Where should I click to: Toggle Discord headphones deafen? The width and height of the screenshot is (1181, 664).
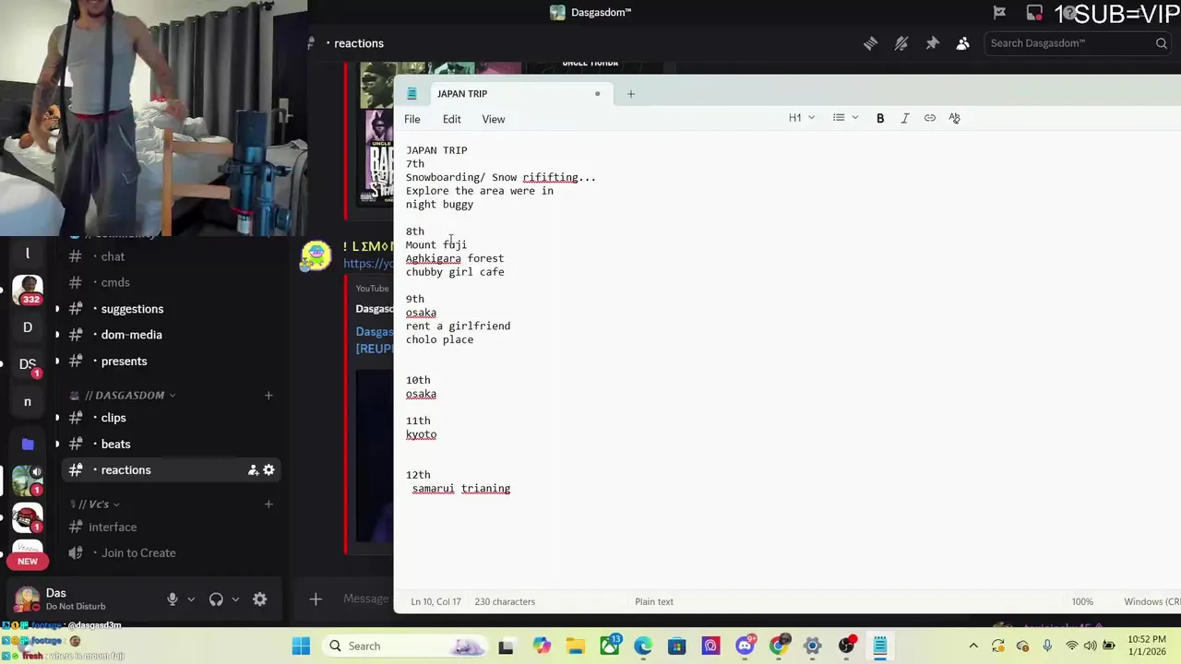click(216, 599)
